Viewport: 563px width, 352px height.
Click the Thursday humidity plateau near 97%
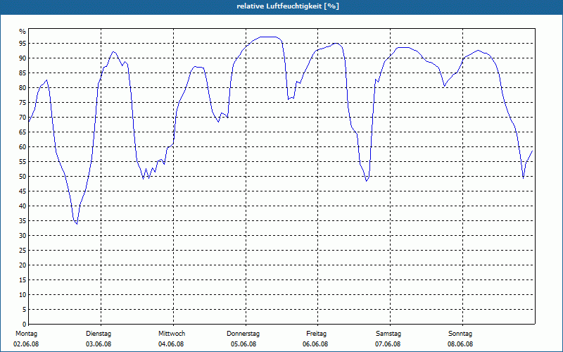(268, 37)
